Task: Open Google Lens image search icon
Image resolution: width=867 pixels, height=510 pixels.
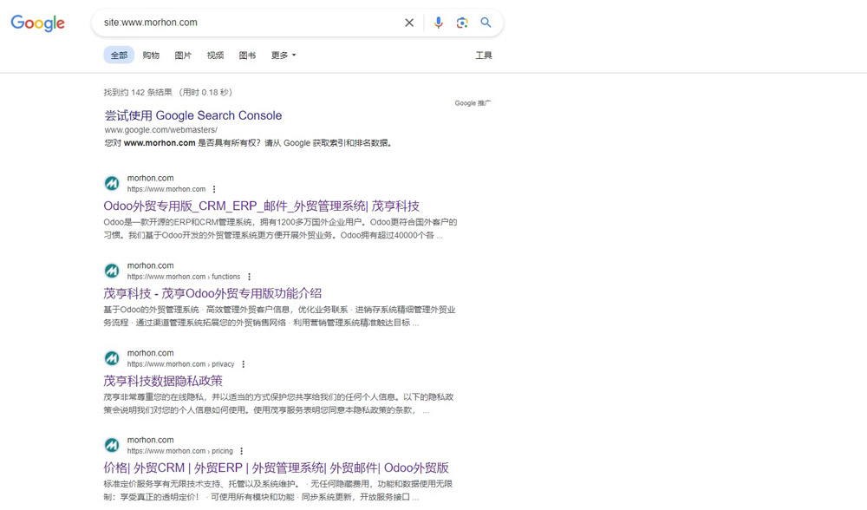Action: click(x=462, y=23)
